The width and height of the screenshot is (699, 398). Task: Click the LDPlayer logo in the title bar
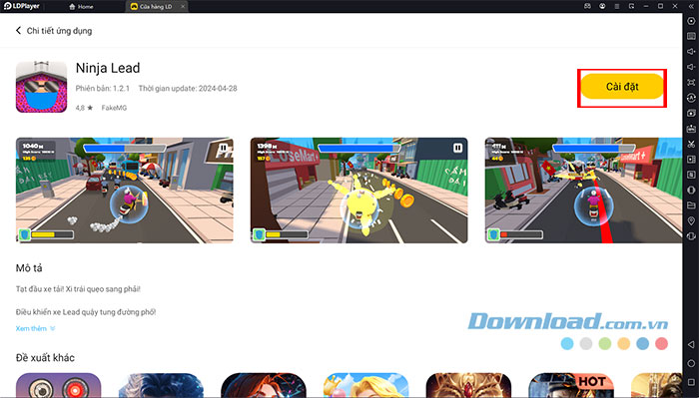pyautogui.click(x=22, y=6)
